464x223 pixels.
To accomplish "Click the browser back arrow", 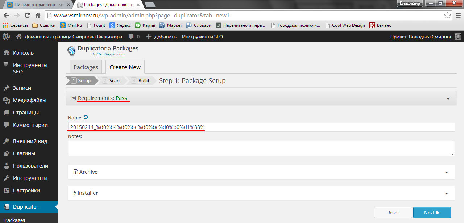I will tap(7, 16).
